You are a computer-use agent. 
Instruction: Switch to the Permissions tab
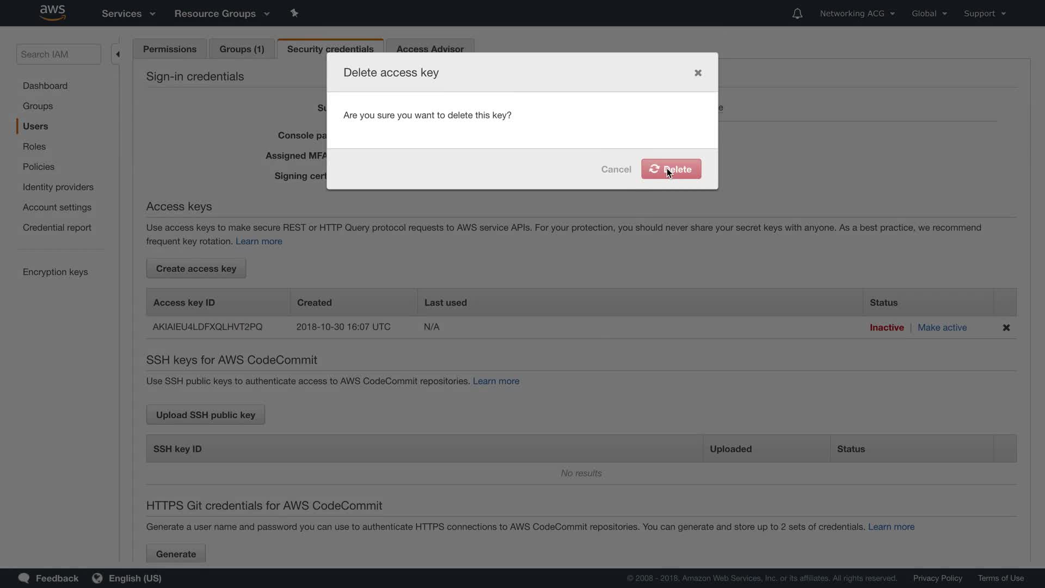pyautogui.click(x=170, y=49)
